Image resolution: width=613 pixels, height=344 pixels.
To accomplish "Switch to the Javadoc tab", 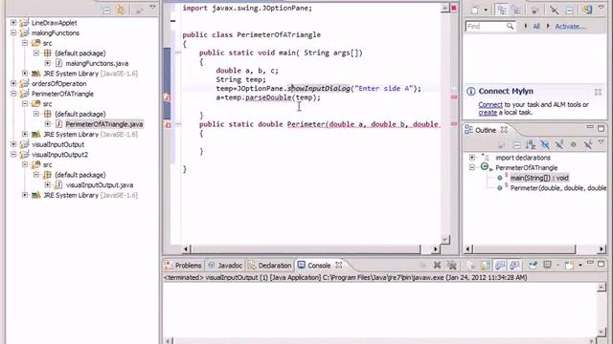I will coord(225,266).
